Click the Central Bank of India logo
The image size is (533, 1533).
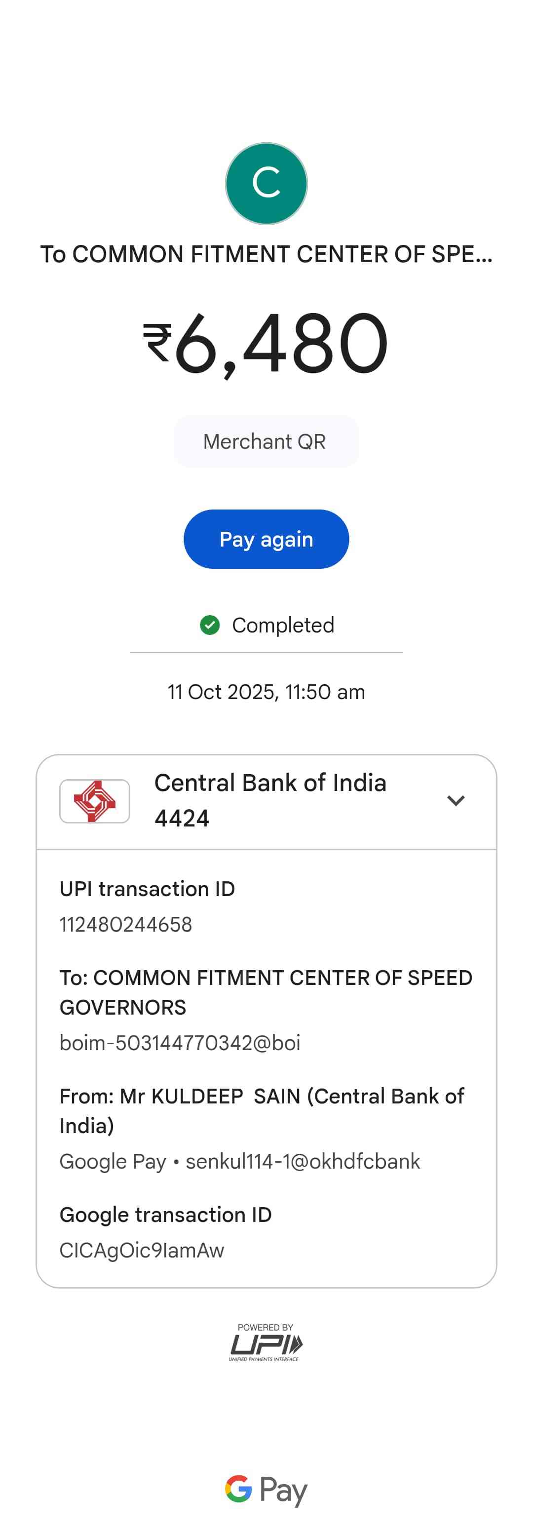[x=95, y=801]
